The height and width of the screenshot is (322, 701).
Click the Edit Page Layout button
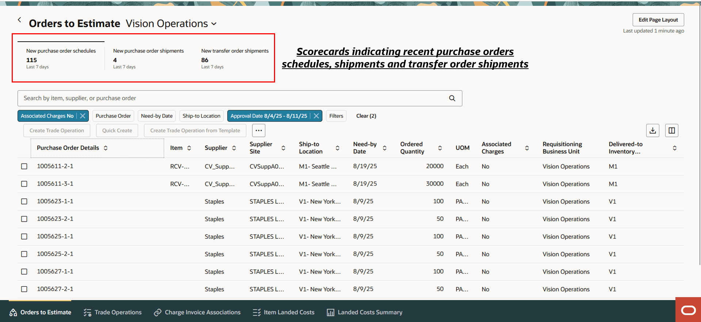pyautogui.click(x=658, y=20)
